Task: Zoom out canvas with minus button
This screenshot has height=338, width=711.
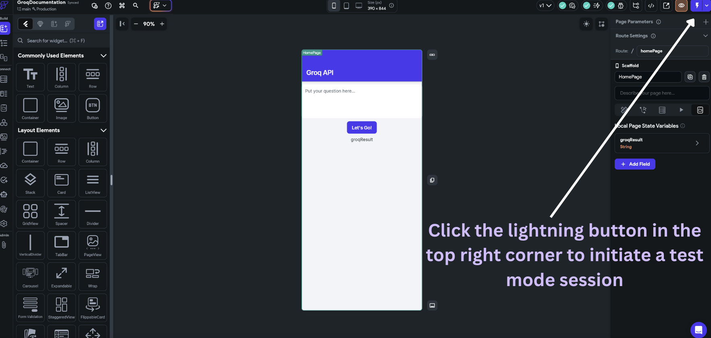Action: pos(136,24)
